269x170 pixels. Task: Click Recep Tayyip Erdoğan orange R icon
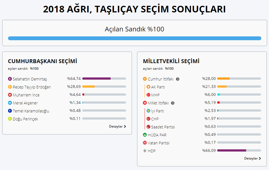click(10, 87)
